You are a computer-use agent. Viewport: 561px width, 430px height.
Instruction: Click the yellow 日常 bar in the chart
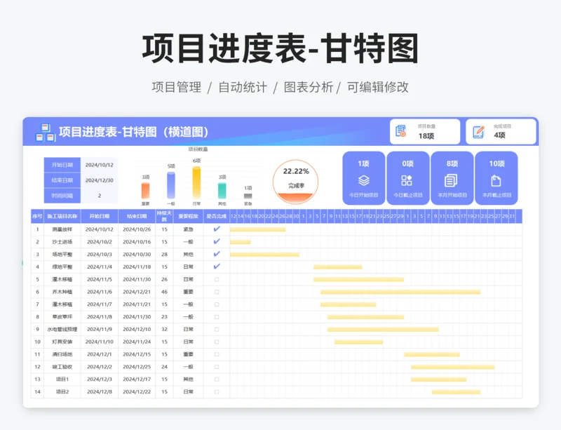pyautogui.click(x=196, y=182)
